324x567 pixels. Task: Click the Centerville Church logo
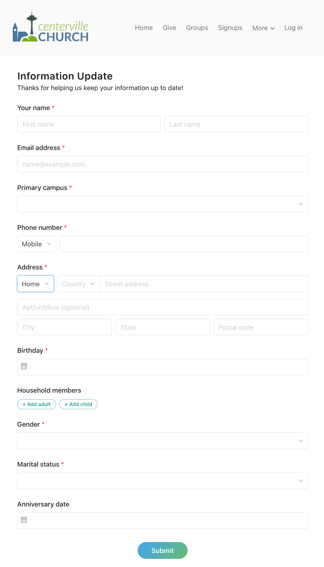point(51,28)
